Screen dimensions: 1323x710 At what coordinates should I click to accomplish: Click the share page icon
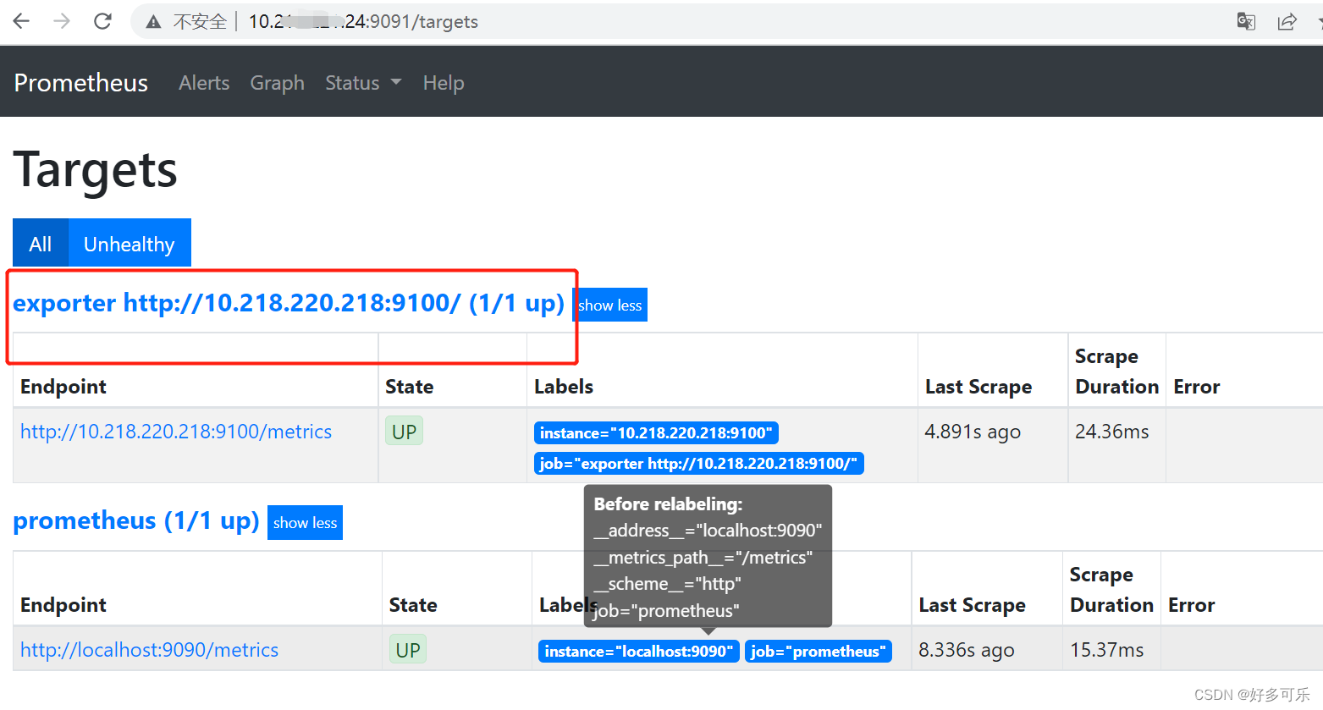click(1287, 21)
